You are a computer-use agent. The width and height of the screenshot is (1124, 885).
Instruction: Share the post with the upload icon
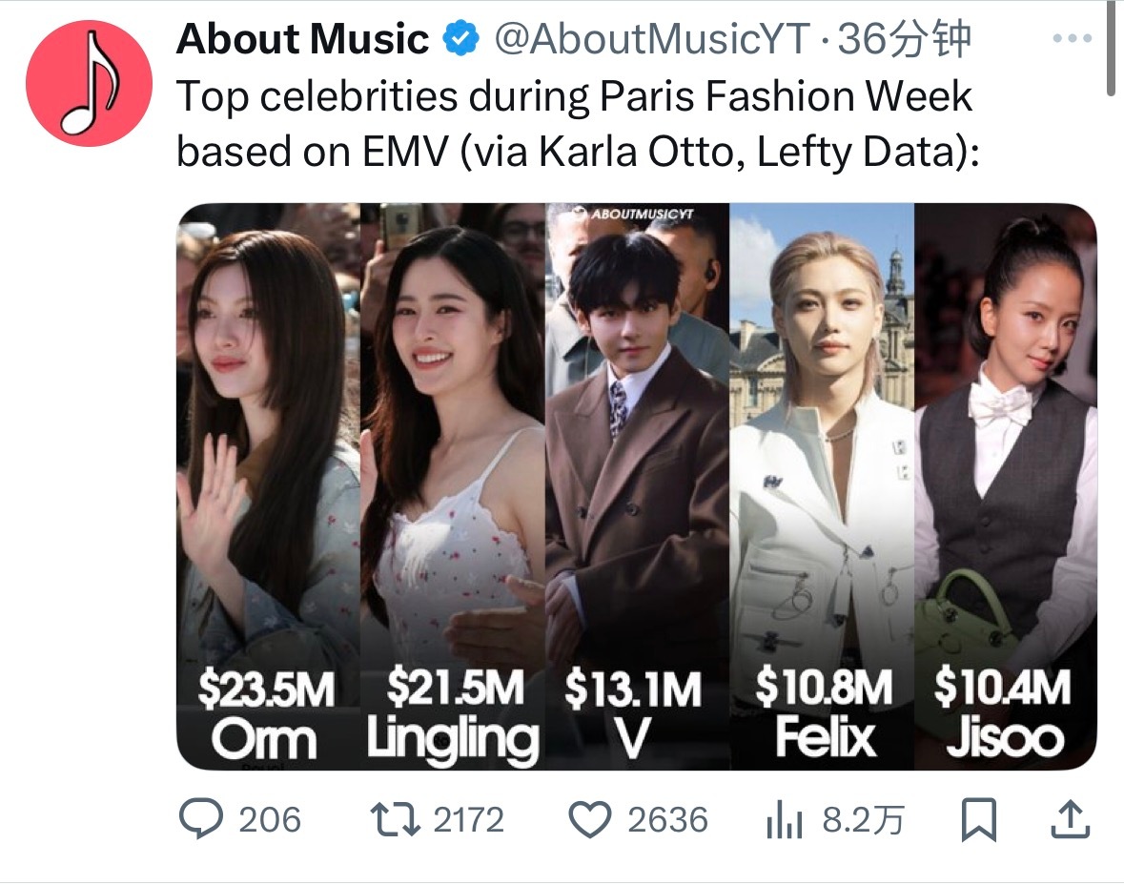click(1071, 819)
